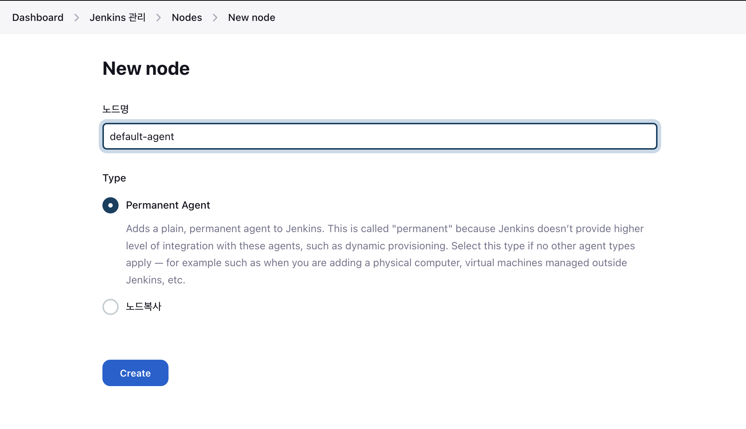Go to the Dashboard breadcrumb link
Screen dimensions: 746x429
point(38,18)
